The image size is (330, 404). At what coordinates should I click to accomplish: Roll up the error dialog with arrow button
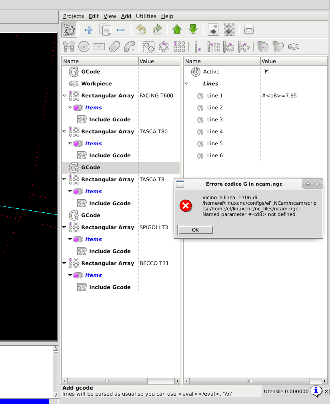coord(308,184)
